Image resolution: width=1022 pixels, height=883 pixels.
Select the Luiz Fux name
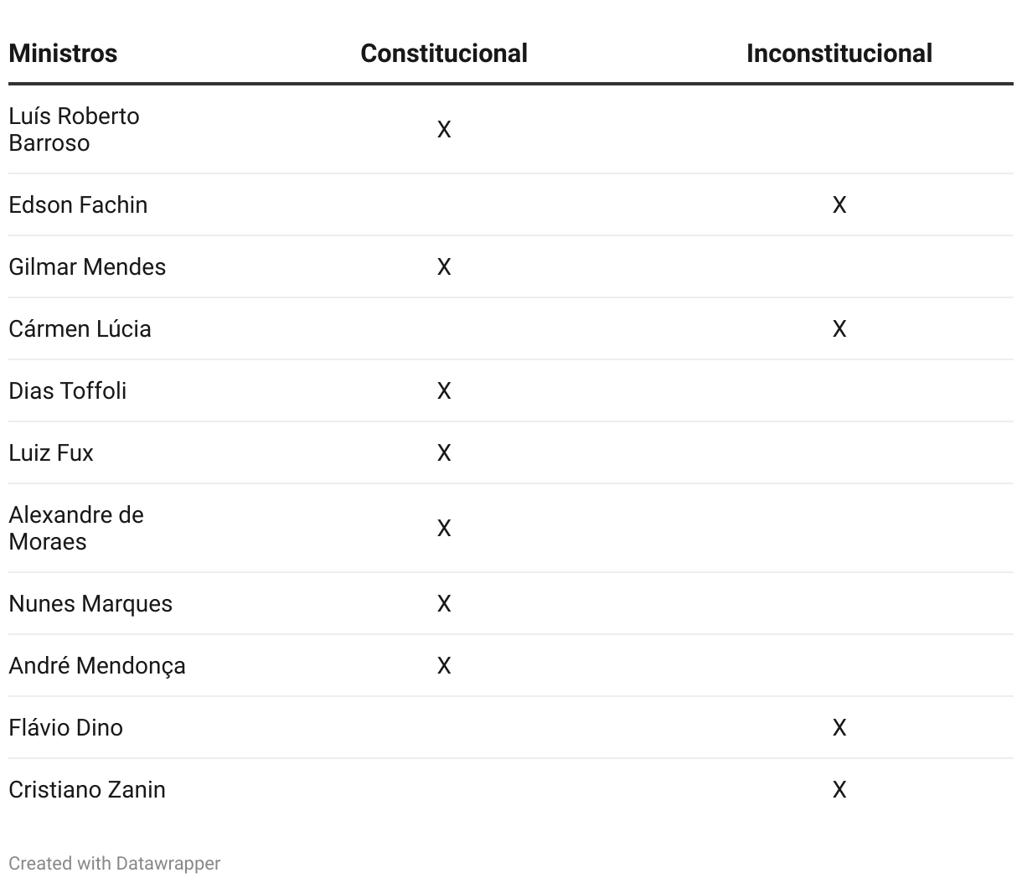click(x=51, y=452)
